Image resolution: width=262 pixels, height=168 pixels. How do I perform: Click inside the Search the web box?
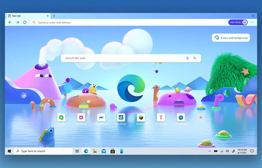click(131, 58)
